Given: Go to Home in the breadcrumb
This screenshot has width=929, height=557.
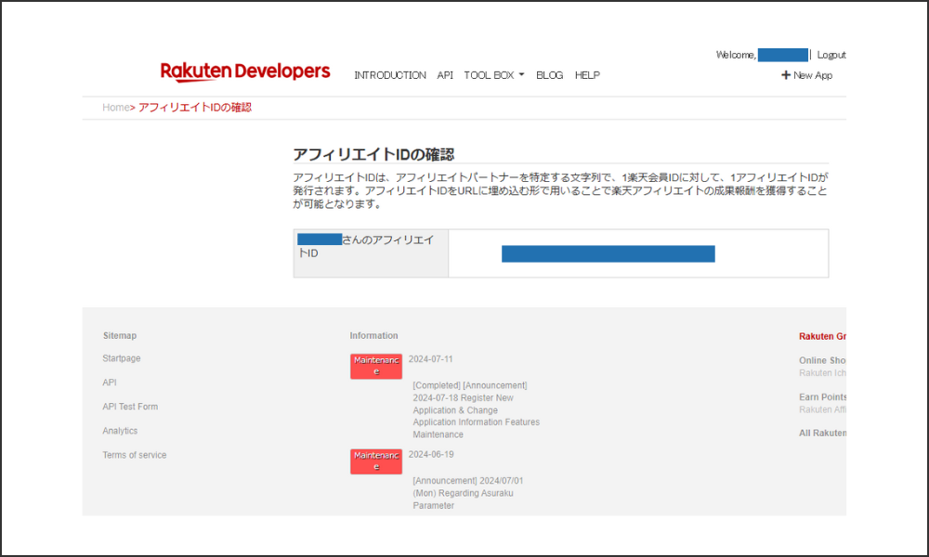Looking at the screenshot, I should pyautogui.click(x=115, y=107).
